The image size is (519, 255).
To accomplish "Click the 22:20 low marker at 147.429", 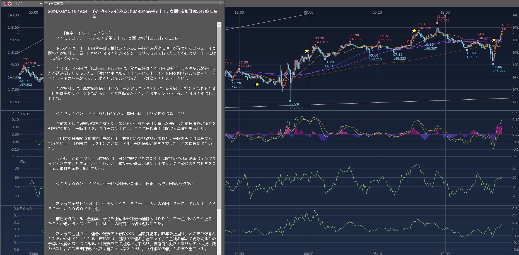I will point(290,101).
